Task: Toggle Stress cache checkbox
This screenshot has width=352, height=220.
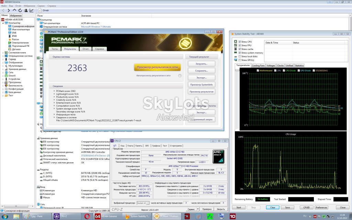Action: click(240, 49)
